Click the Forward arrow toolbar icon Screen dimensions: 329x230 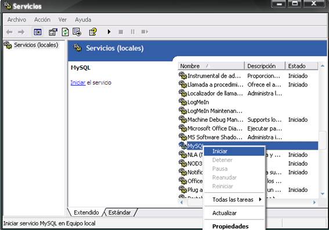coord(21,32)
